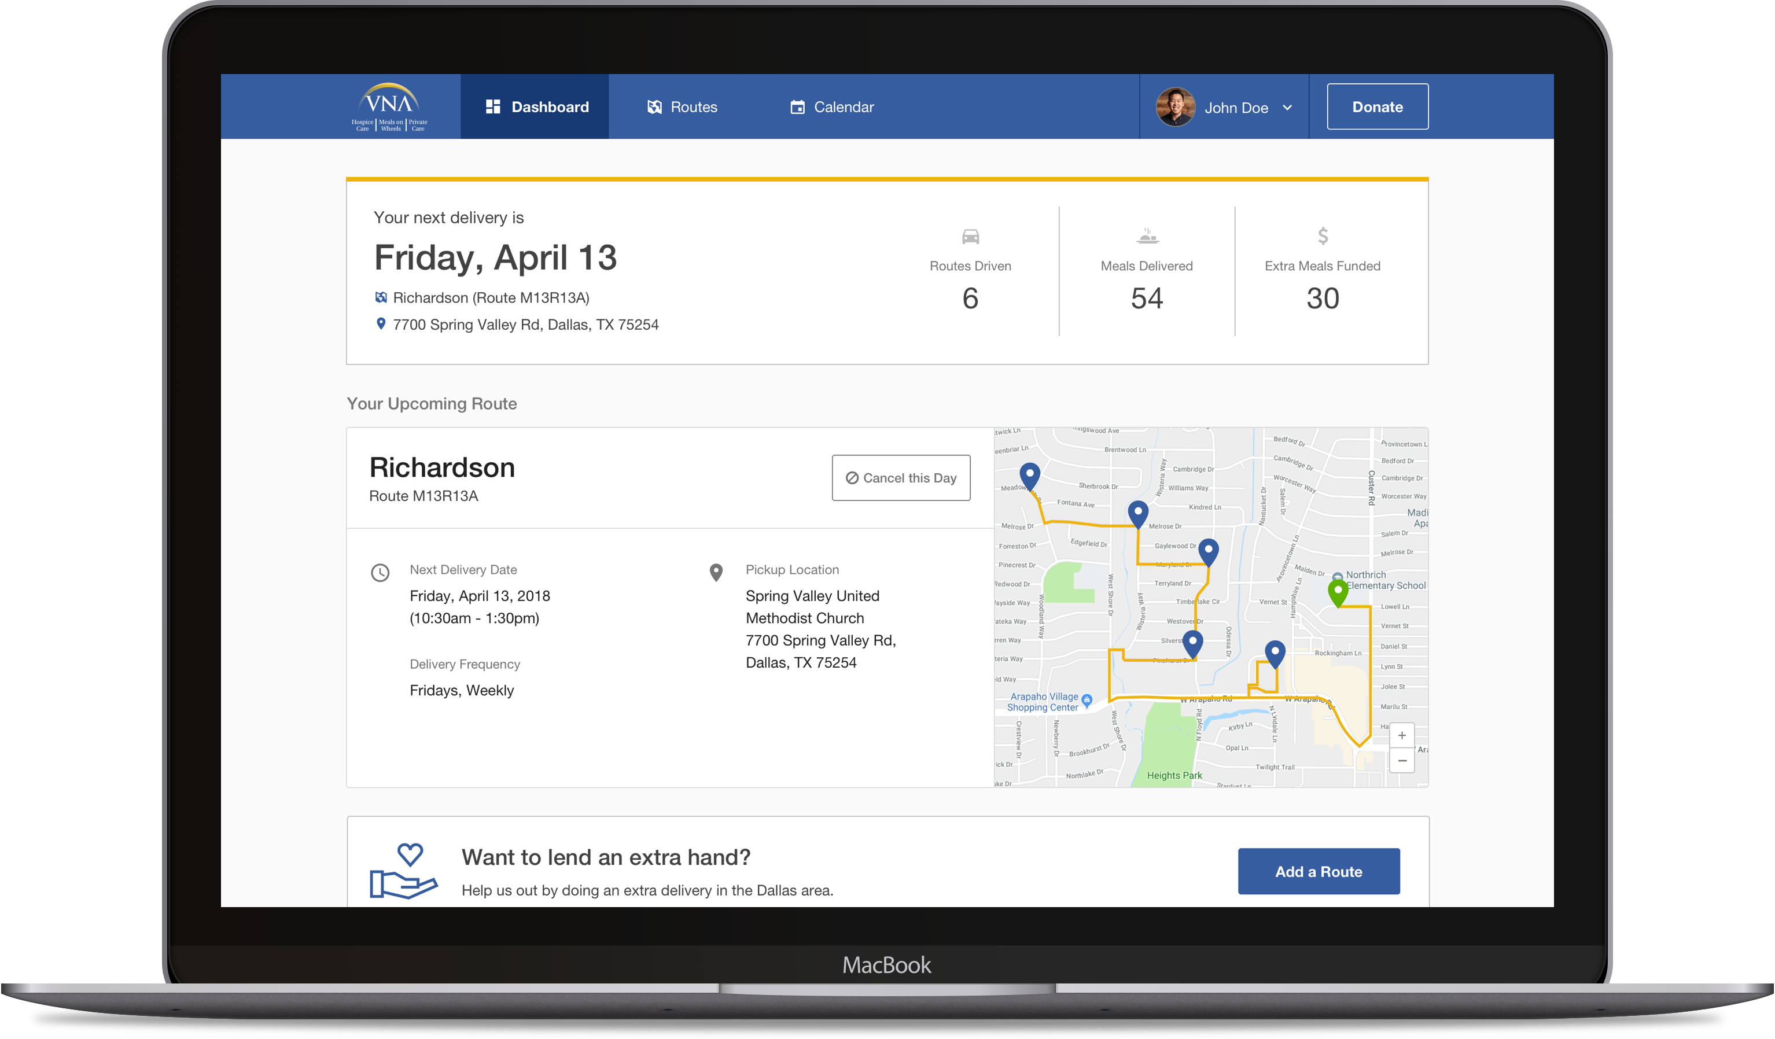Click the blue map pin near Gaylewood Dr
Screen dimensions: 1775x1039
tap(1209, 553)
